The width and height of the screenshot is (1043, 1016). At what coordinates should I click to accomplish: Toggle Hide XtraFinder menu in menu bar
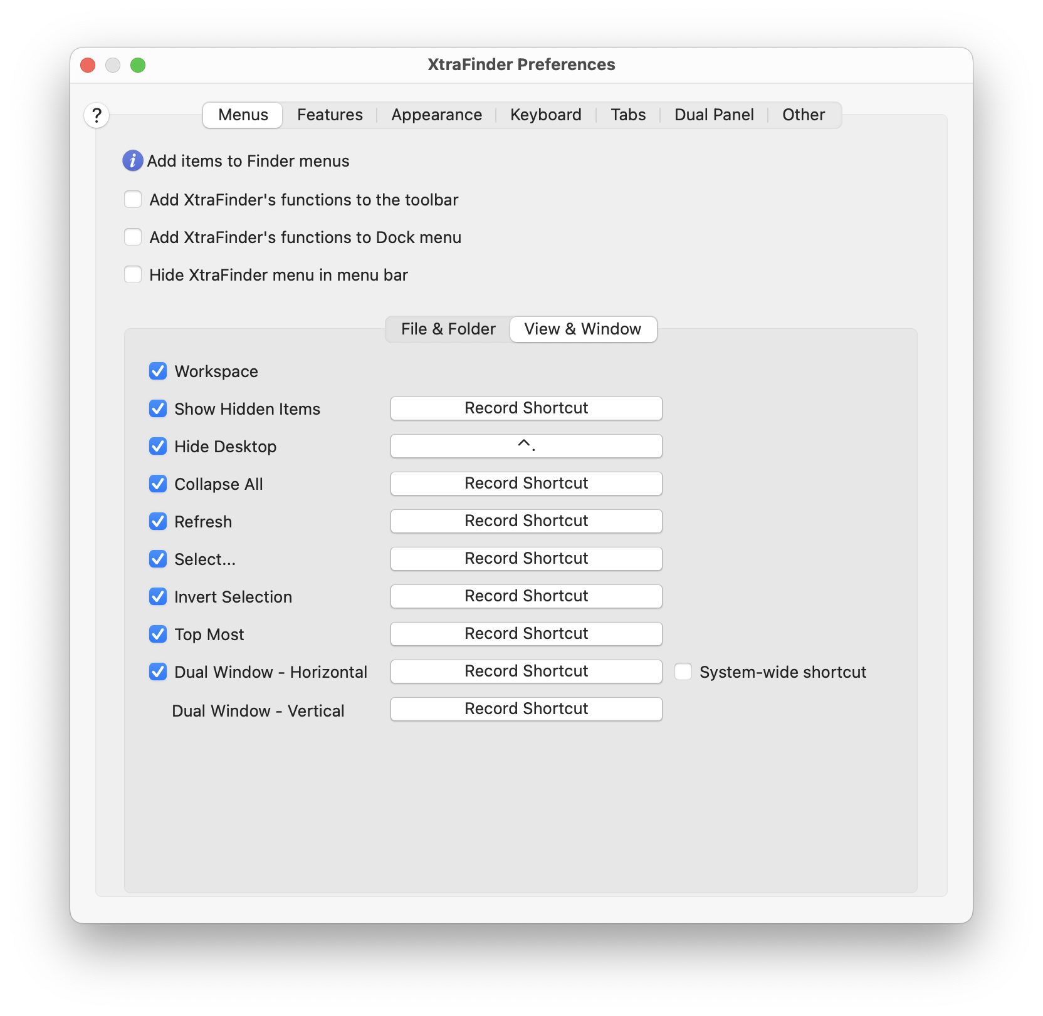(133, 275)
